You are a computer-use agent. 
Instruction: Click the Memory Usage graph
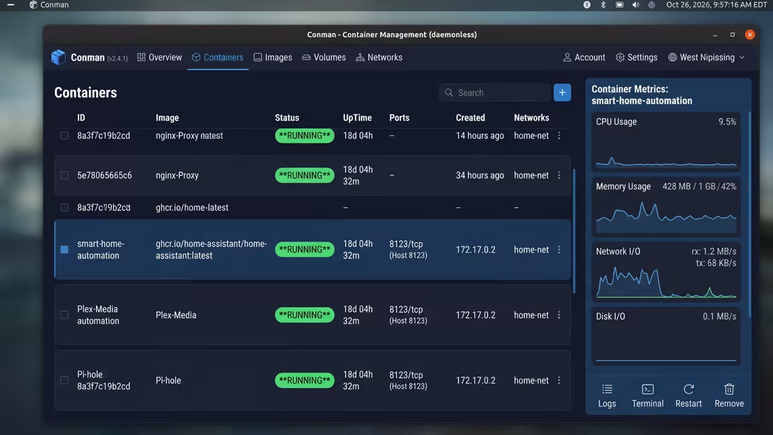pos(666,207)
